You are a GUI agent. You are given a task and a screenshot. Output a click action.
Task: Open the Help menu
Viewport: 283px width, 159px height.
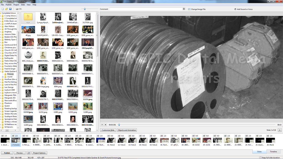[34, 5]
